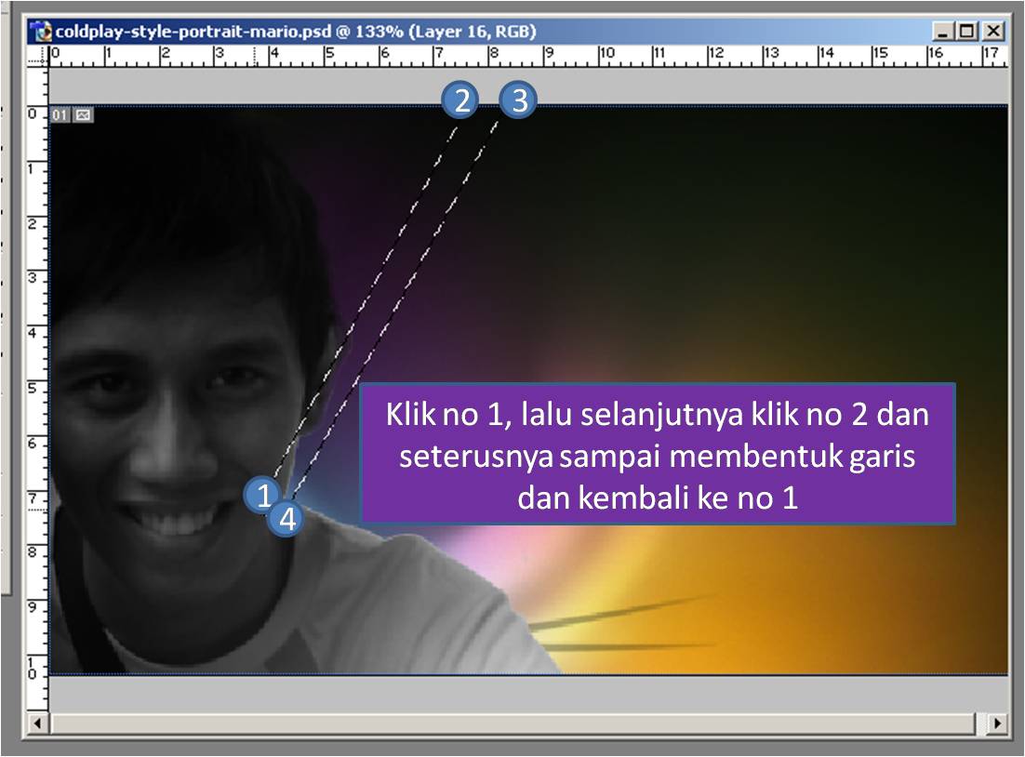Viewport: 1025px width, 757px height.
Task: Click the blue circle marker numbered 1
Action: (x=264, y=494)
